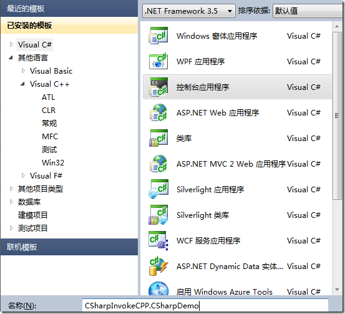Select the Windows 窗体应用程序 template icon

158,36
